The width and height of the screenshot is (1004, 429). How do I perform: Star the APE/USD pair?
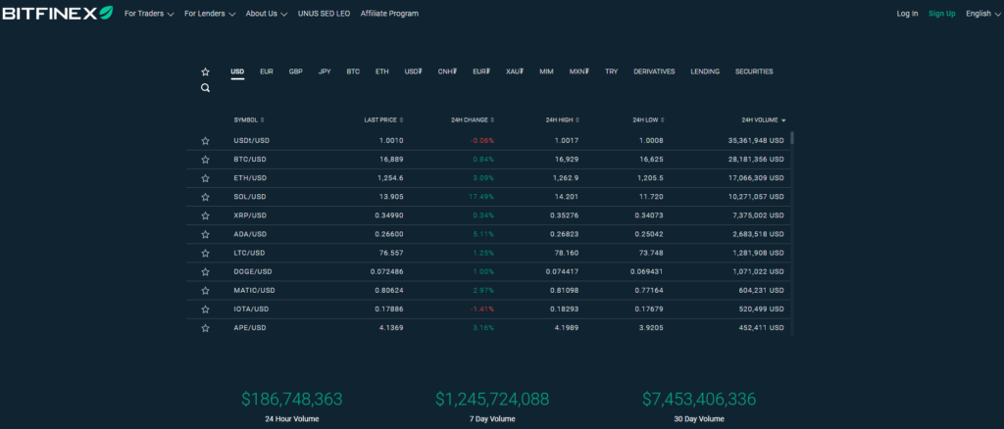[205, 328]
